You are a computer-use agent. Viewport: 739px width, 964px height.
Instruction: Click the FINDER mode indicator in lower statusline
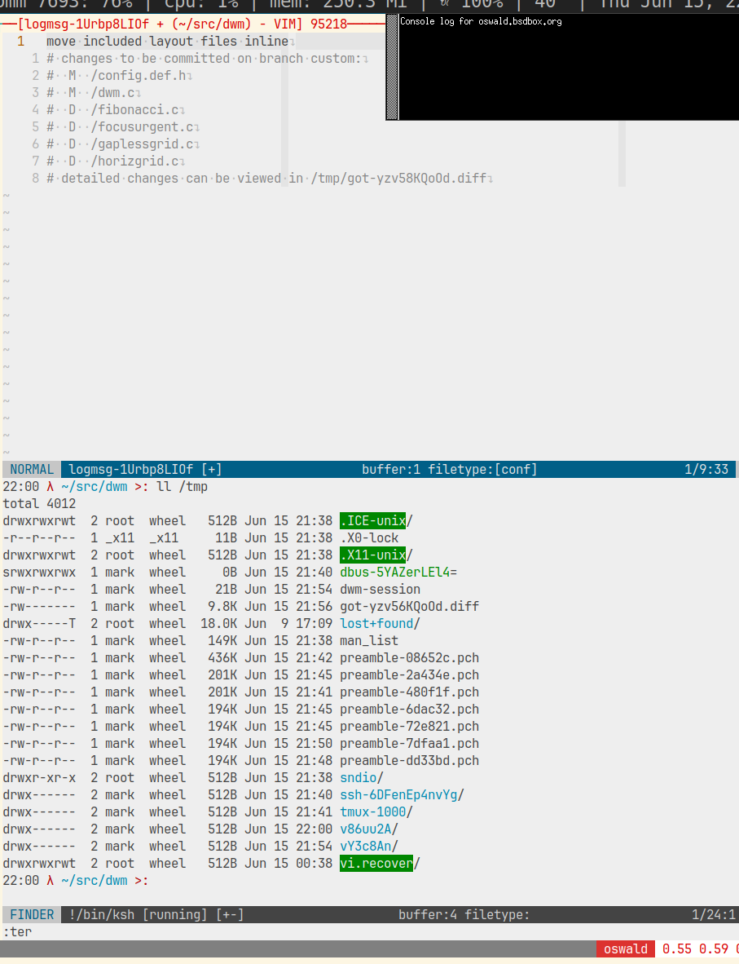click(x=32, y=915)
